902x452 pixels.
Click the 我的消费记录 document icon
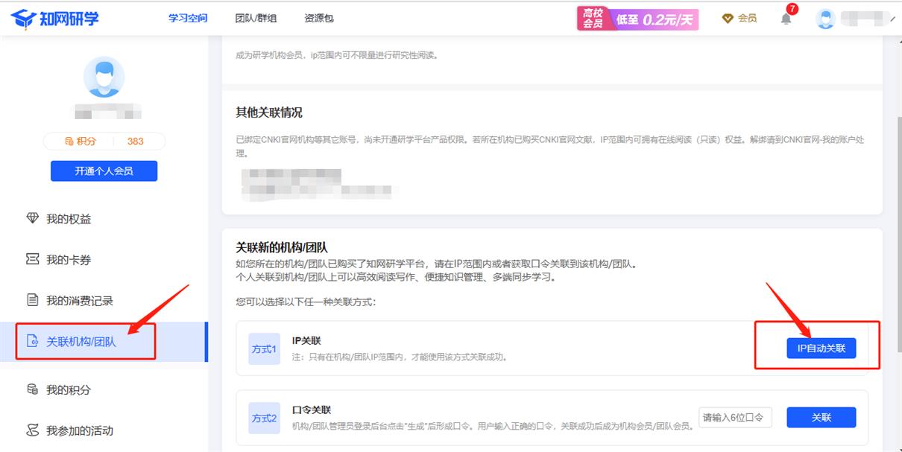[32, 301]
